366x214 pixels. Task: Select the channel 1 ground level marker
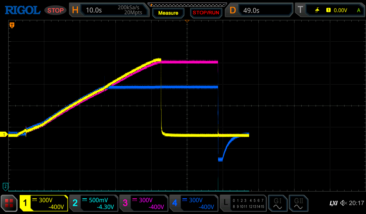click(5, 134)
